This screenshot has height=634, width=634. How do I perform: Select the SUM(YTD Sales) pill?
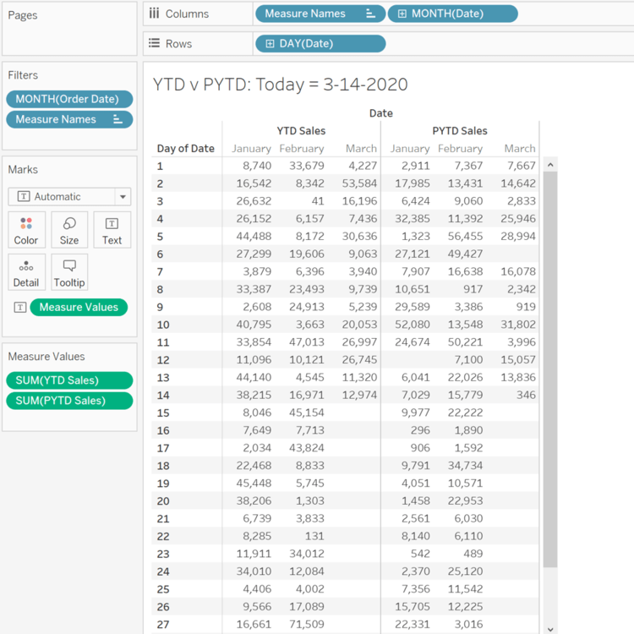tap(69, 380)
